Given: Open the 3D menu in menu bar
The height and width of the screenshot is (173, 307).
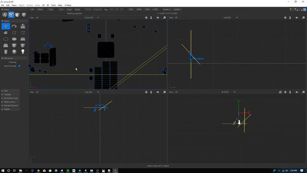Looking at the screenshot, I should click(x=47, y=5).
